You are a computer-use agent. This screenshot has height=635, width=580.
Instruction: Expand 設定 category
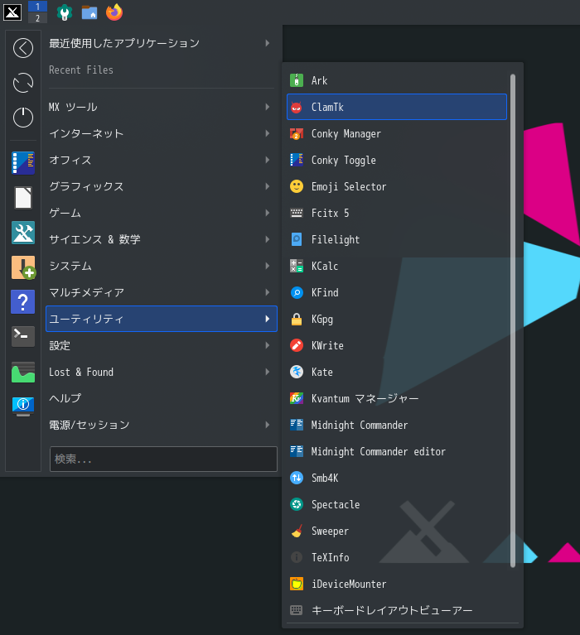(162, 345)
